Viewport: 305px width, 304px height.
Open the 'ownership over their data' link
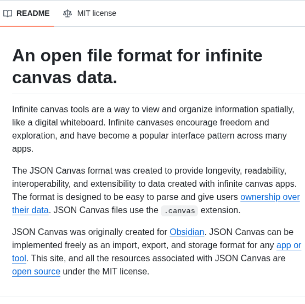click(x=270, y=197)
